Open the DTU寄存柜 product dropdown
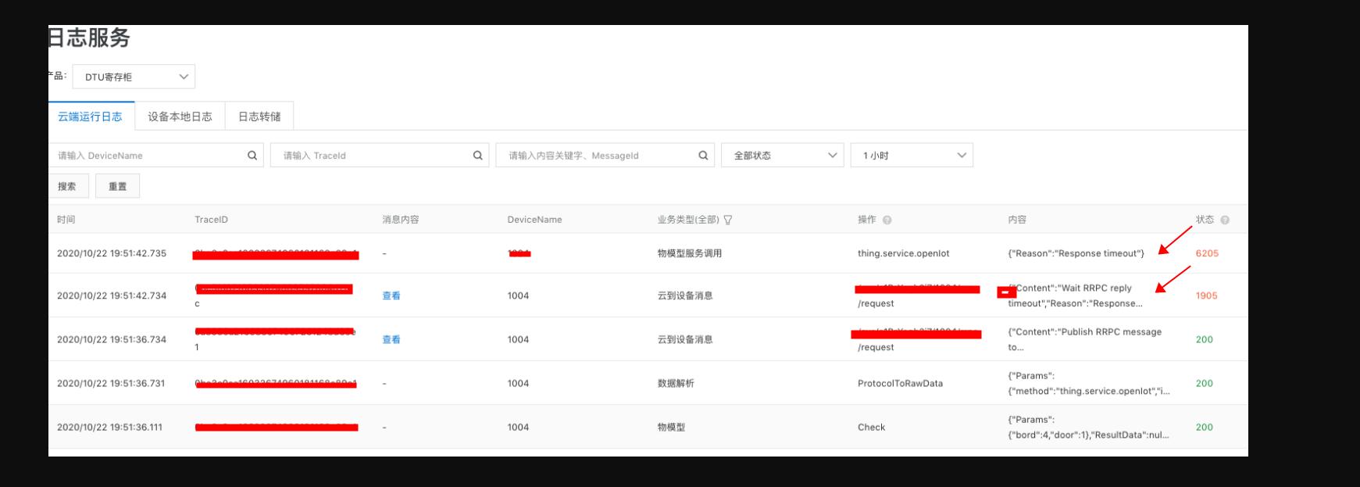Viewport: 1360px width, 487px height. click(134, 77)
